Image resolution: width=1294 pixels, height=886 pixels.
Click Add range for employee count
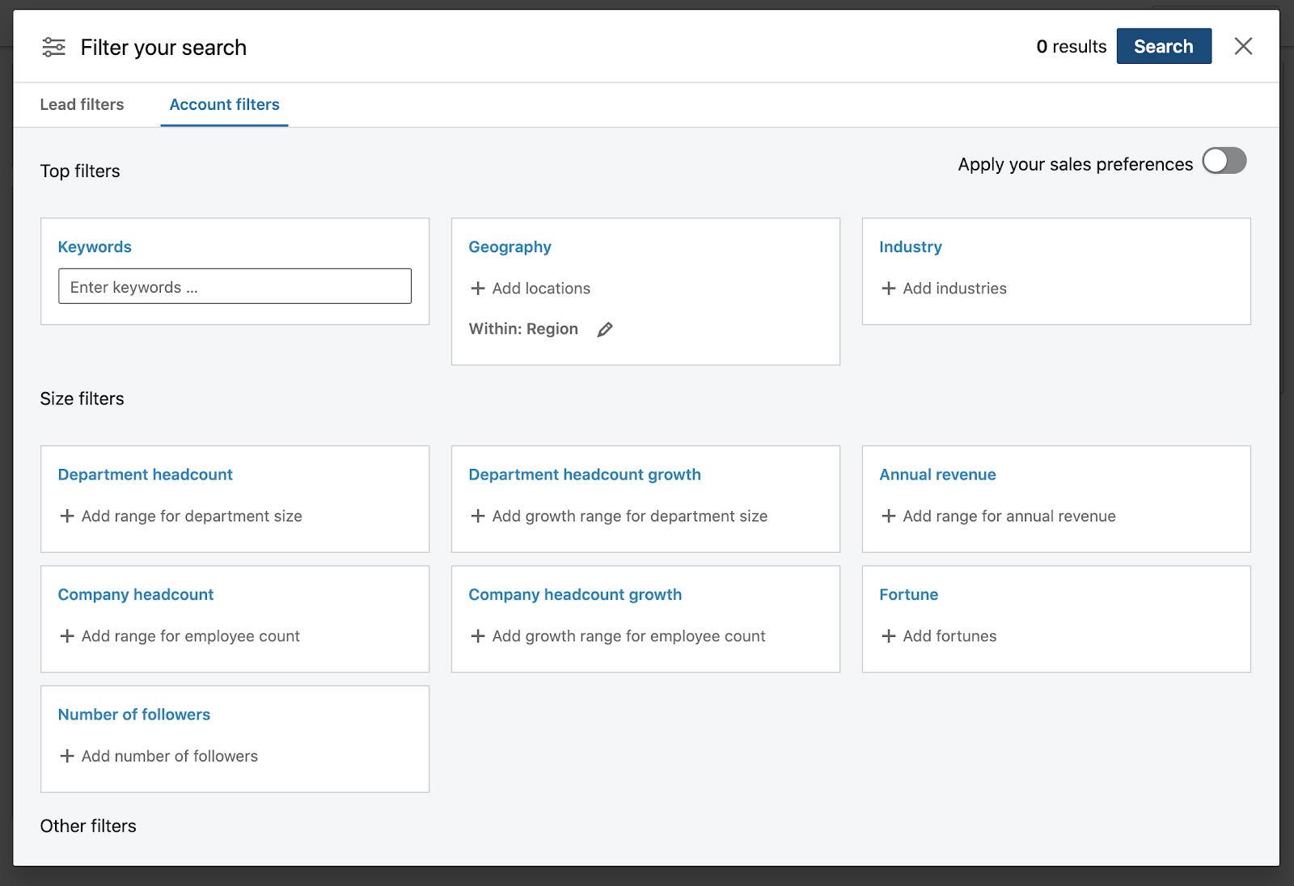click(190, 636)
